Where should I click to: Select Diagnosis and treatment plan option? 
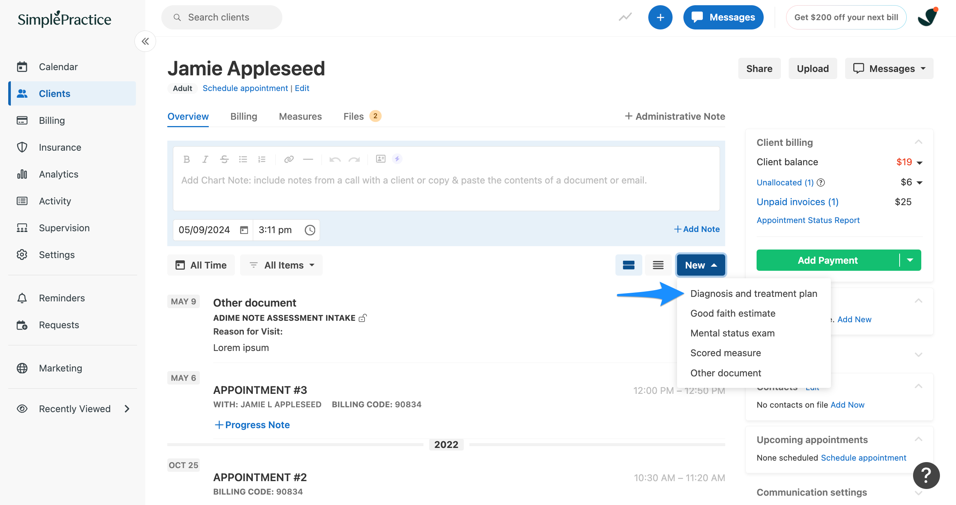click(754, 294)
